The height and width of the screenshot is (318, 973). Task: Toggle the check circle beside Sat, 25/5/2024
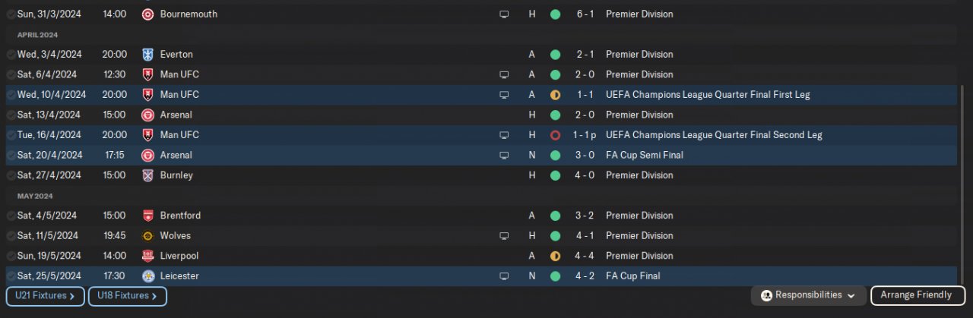tap(11, 276)
